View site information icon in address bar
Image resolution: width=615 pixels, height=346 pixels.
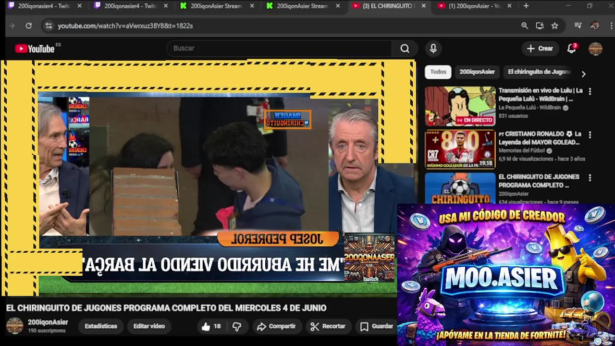(x=48, y=25)
